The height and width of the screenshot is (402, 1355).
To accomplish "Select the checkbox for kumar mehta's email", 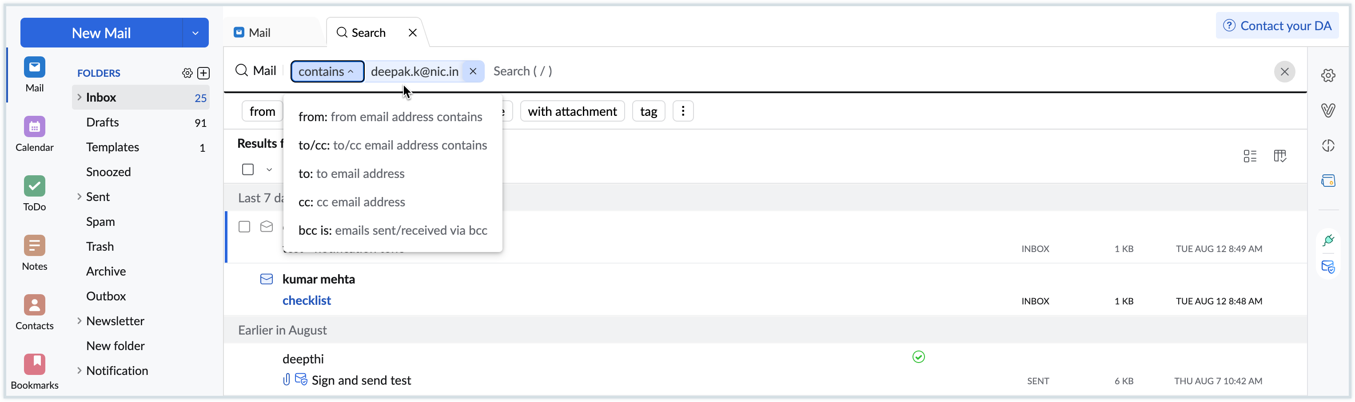I will 244,279.
